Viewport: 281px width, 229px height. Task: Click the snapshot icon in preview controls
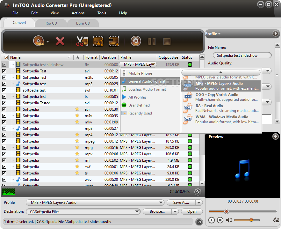click(x=276, y=220)
